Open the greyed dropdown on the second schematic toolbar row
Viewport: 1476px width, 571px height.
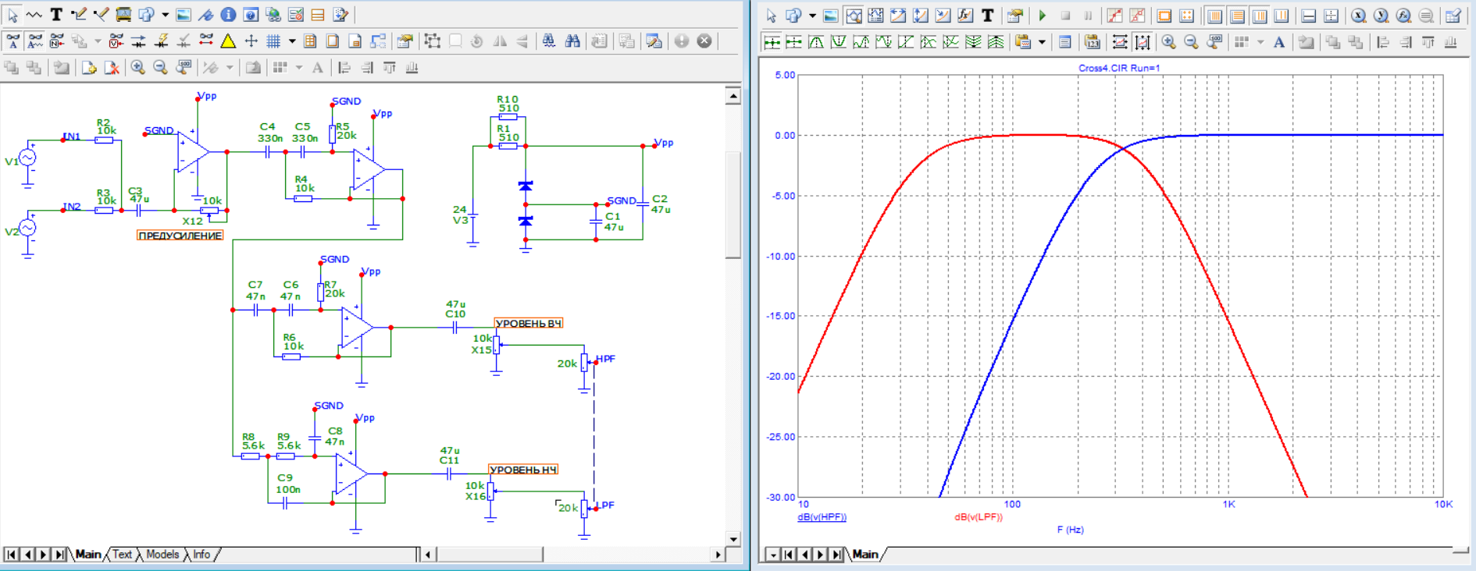tap(98, 41)
